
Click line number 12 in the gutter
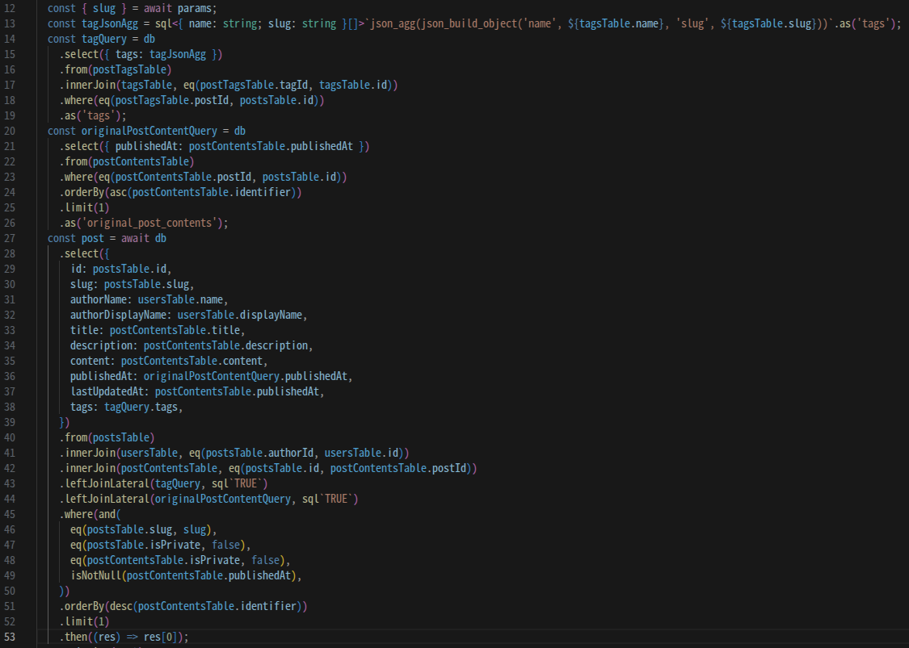(x=11, y=7)
